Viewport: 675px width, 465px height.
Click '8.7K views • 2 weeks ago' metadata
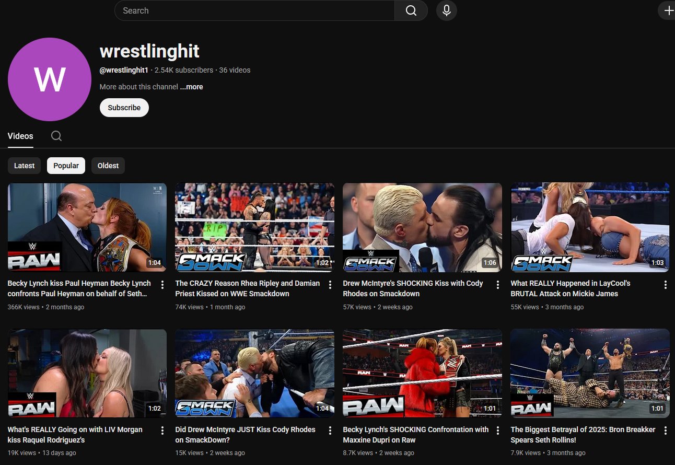(x=379, y=453)
